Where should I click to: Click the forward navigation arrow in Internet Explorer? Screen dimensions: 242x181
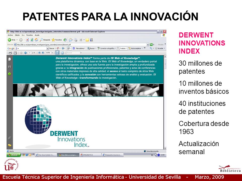click(x=21, y=40)
